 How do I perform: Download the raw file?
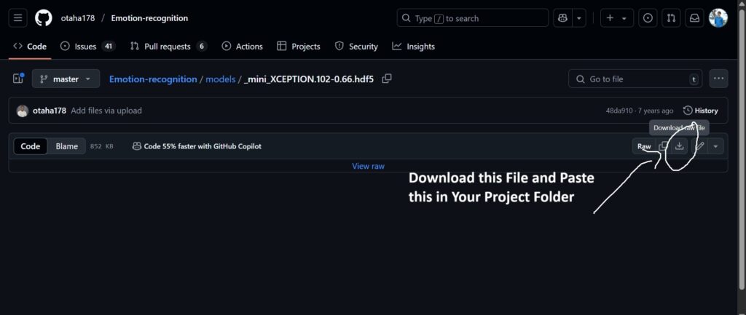(680, 145)
